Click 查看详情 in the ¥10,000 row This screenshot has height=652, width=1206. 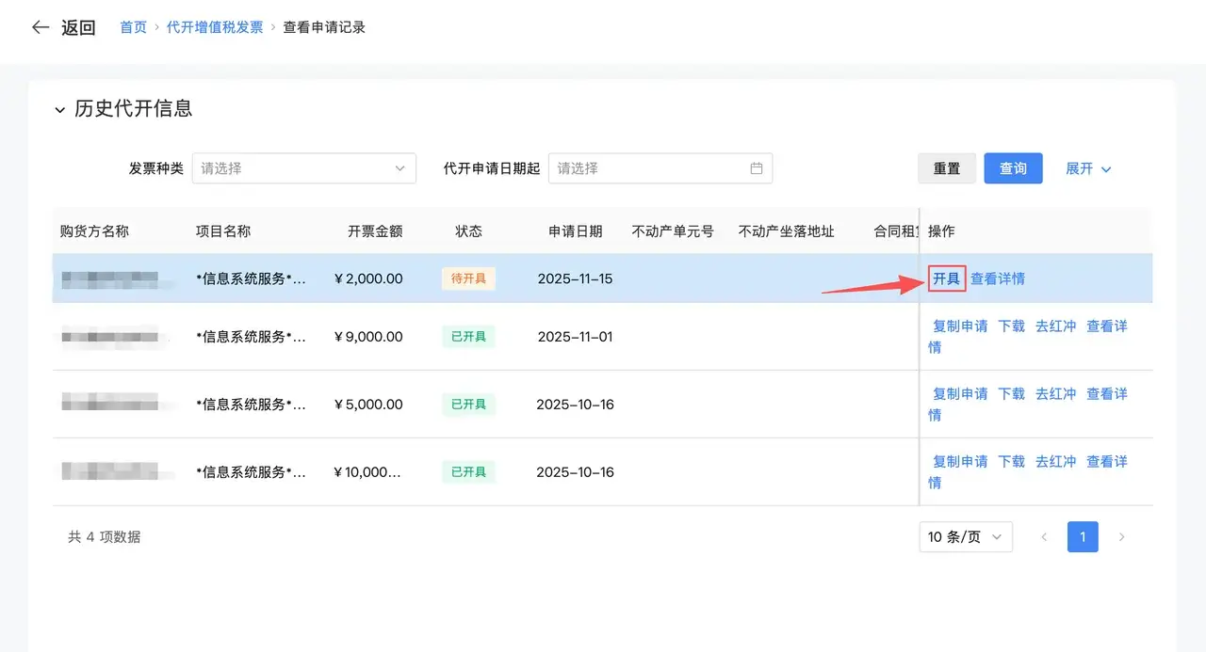(1107, 462)
